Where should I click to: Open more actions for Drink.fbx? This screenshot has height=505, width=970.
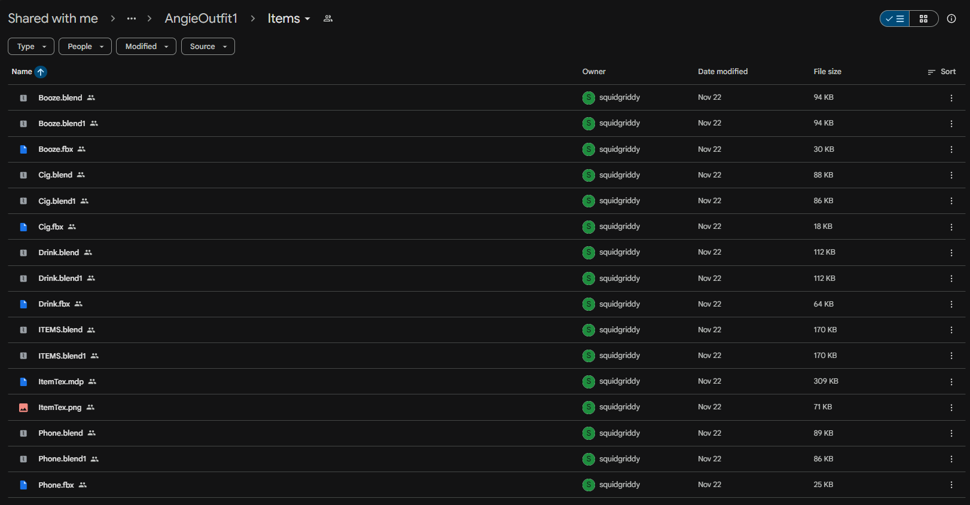point(951,304)
